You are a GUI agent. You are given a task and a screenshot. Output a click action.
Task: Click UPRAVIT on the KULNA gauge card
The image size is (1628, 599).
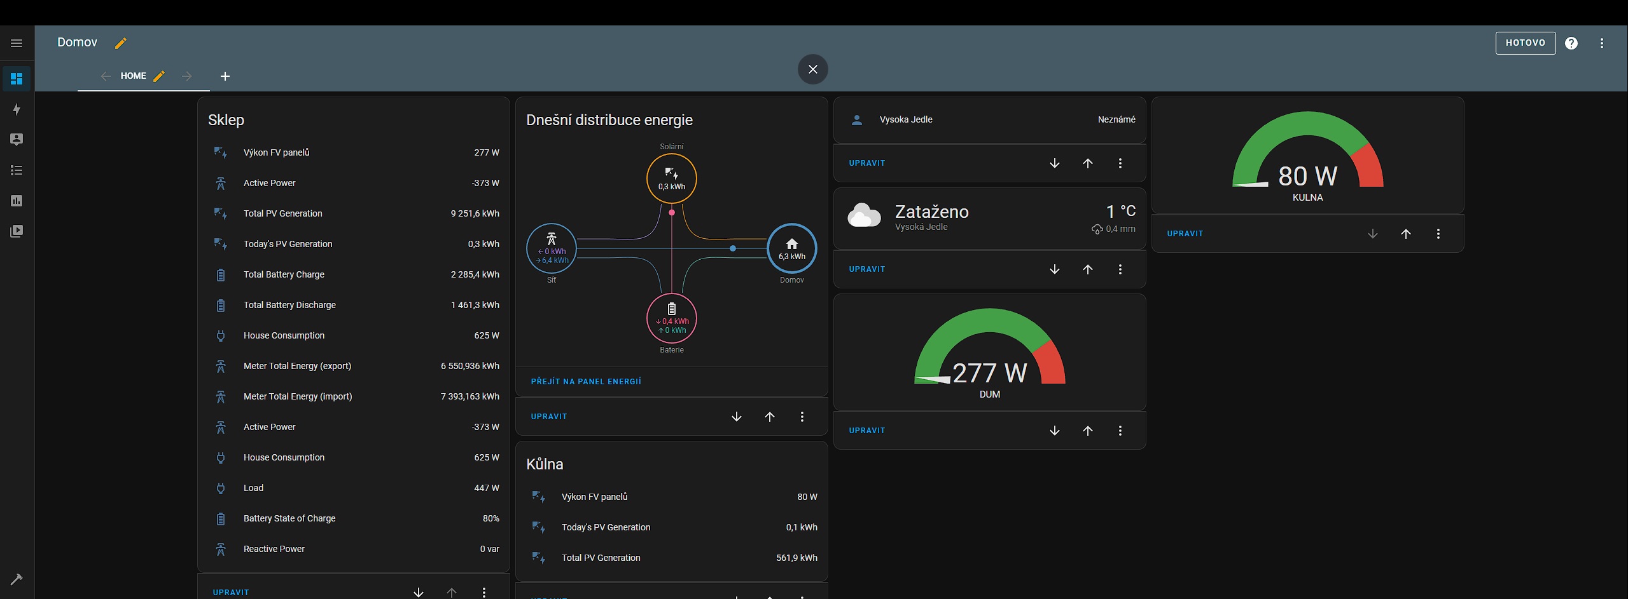[x=1185, y=234]
